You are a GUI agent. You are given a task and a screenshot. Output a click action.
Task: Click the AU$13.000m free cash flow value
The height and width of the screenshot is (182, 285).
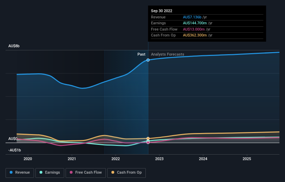(194, 29)
